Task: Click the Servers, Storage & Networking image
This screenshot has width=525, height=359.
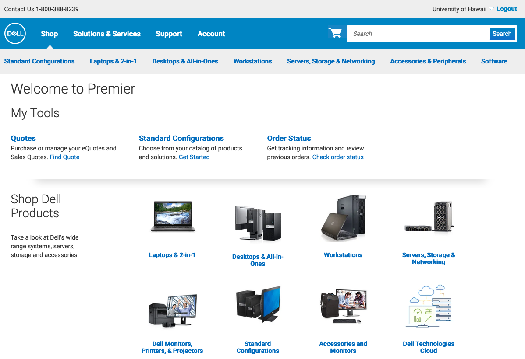Action: click(x=429, y=217)
